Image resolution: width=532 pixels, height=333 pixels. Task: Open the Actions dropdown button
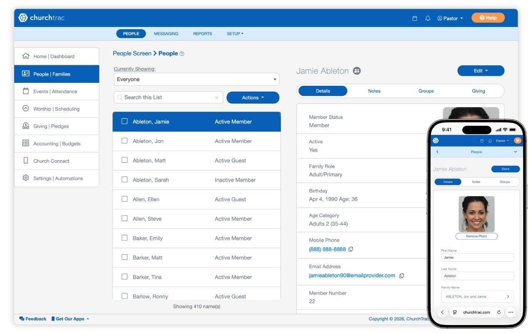[253, 97]
